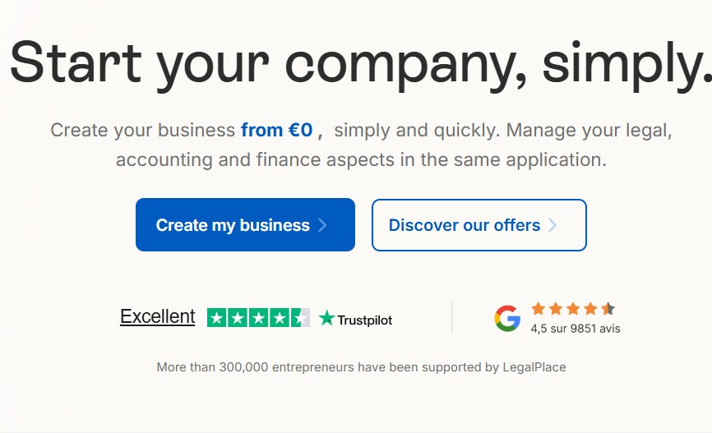Click the Start your company, simply headline
The image size is (712, 433).
coord(360,62)
